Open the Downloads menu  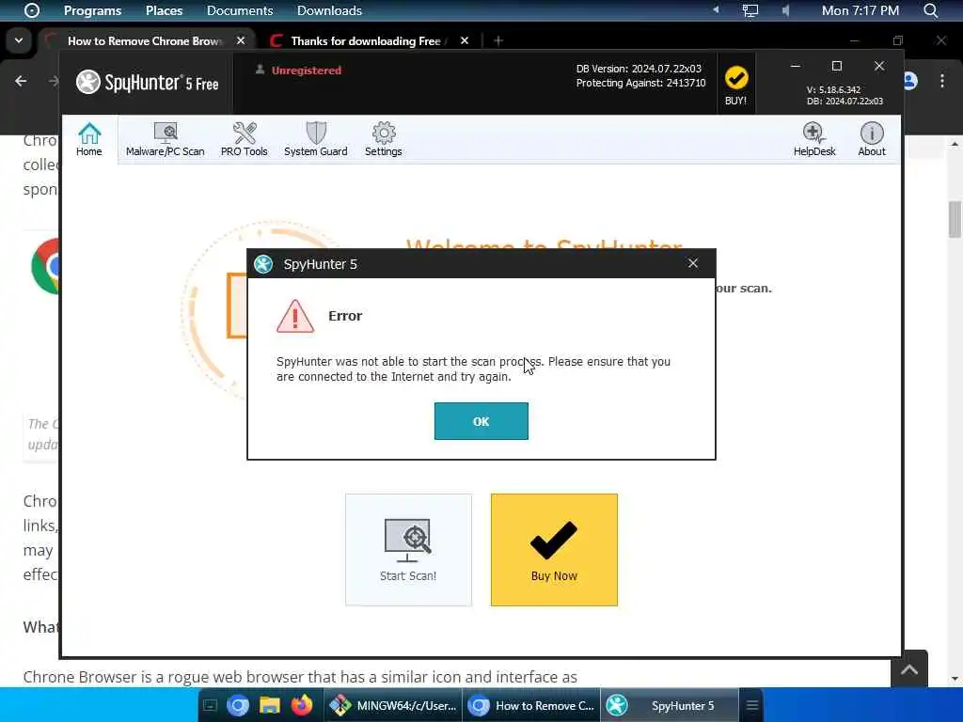click(x=330, y=10)
